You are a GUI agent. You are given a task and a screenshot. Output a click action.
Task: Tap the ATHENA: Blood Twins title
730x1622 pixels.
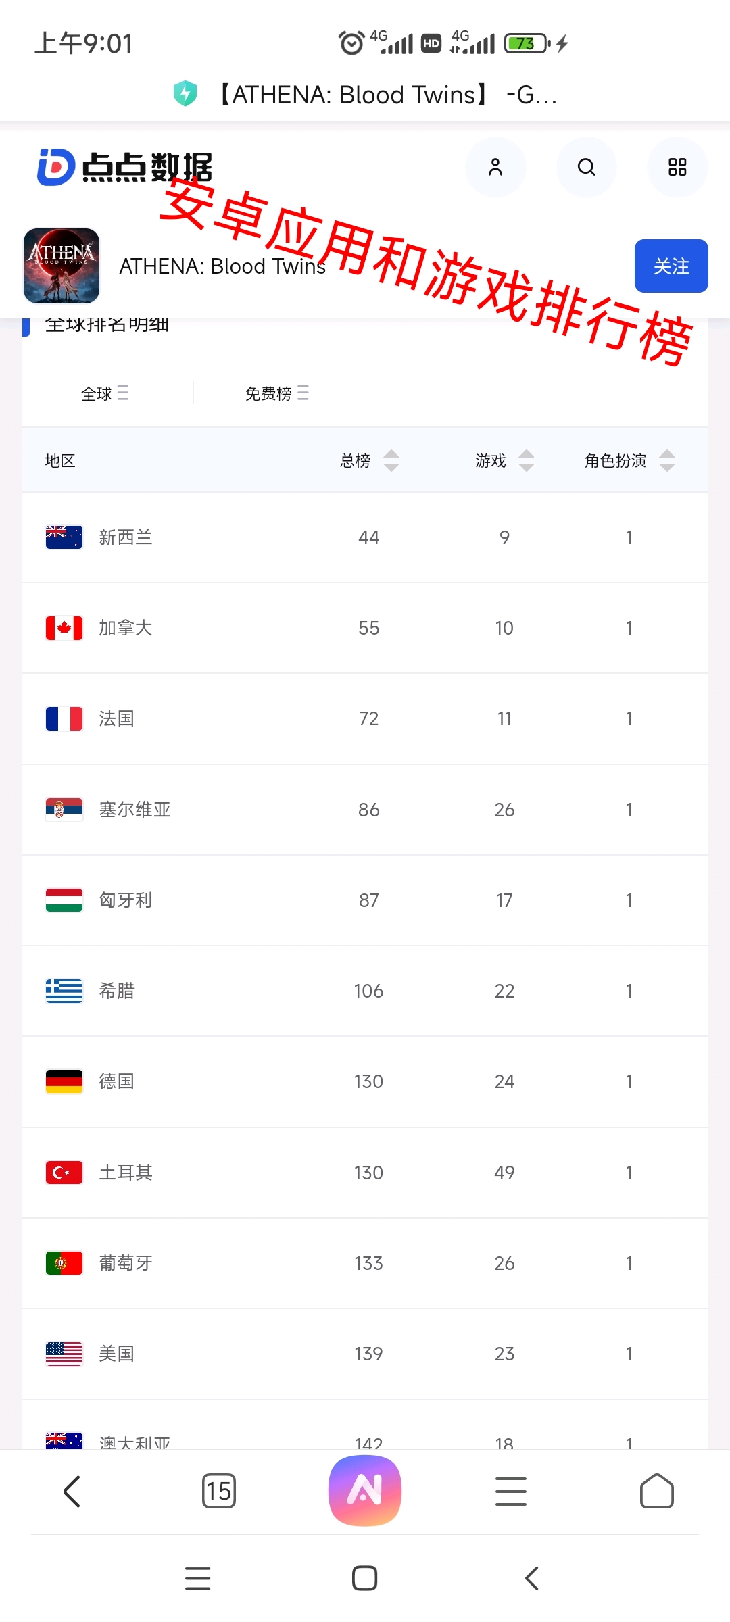(222, 266)
